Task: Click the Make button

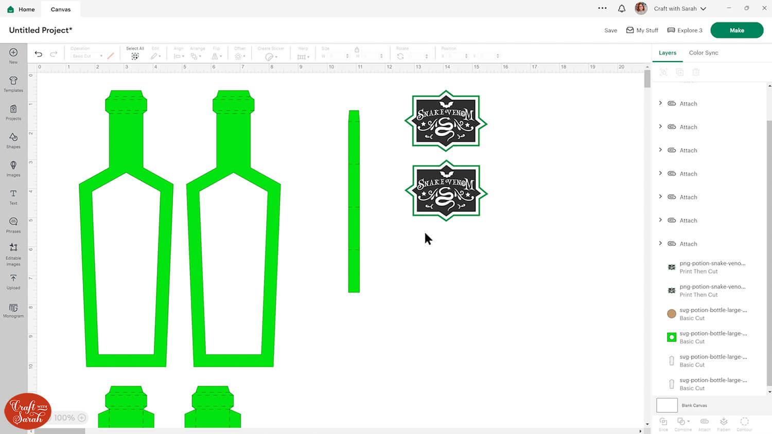Action: (736, 30)
